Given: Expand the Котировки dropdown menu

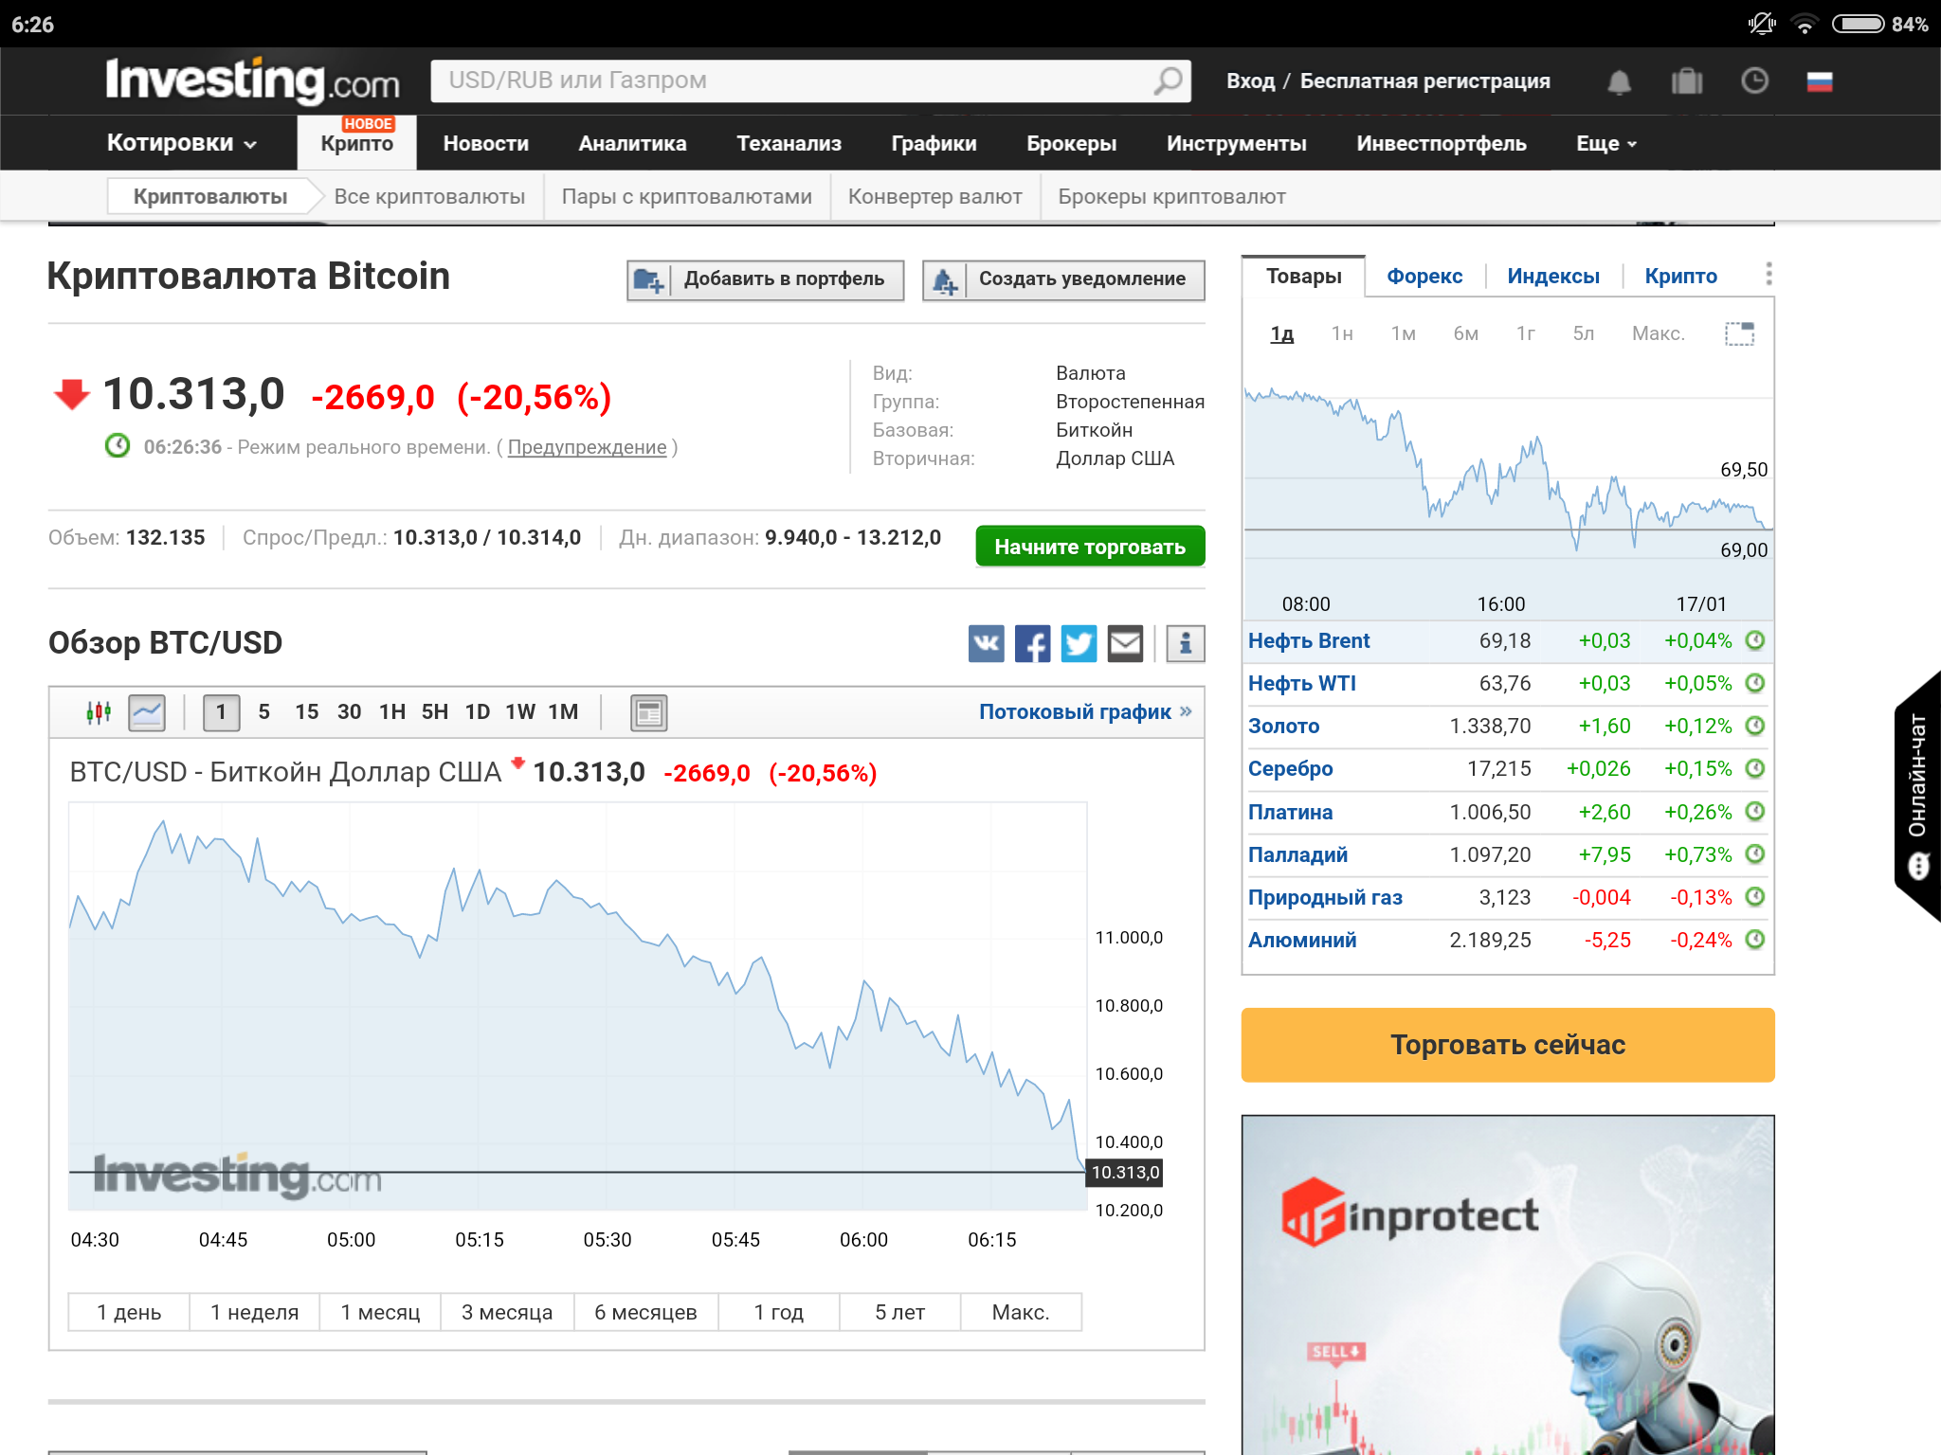Looking at the screenshot, I should coord(182,143).
